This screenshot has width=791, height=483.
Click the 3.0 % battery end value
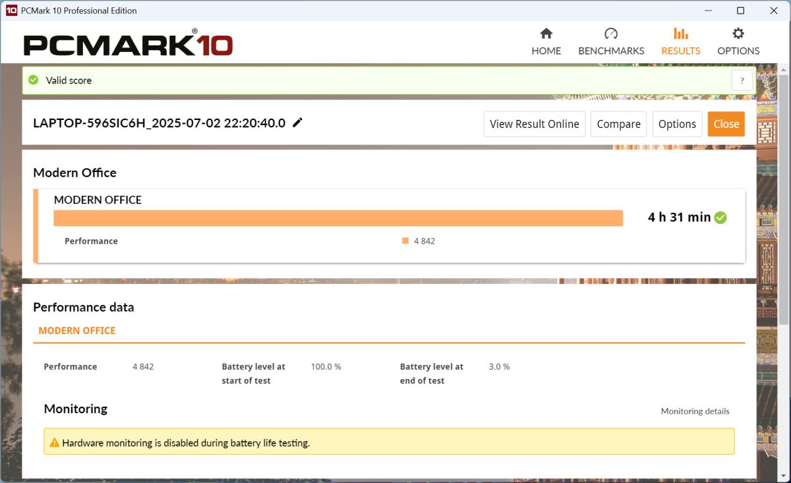click(x=499, y=366)
